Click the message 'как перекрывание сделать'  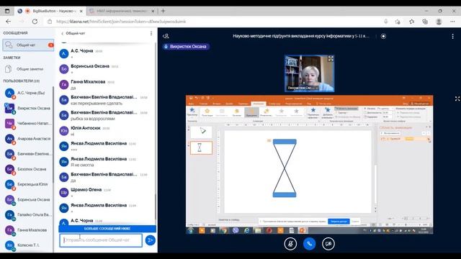tap(97, 104)
